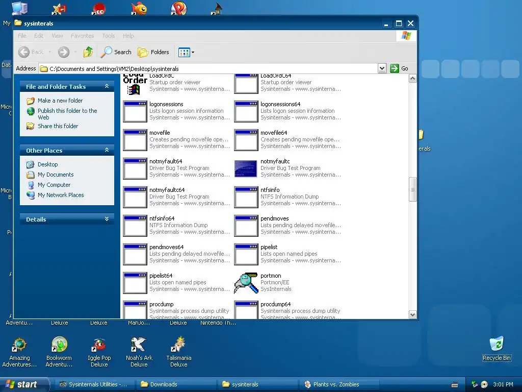Select the movefile executable icon
Image resolution: width=522 pixels, height=392 pixels.
click(135, 140)
